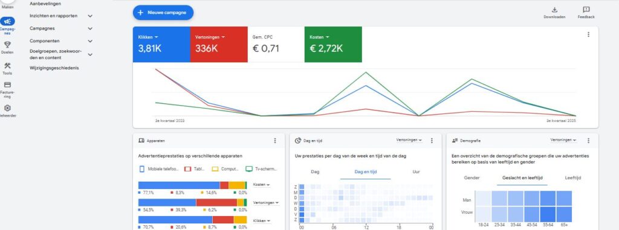Click the blue segment of Kosten device bar
The height and width of the screenshot is (230, 619).
(179, 185)
